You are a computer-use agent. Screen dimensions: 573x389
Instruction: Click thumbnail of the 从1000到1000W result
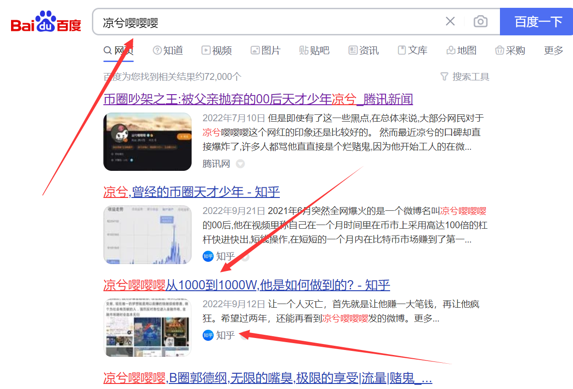pyautogui.click(x=147, y=327)
